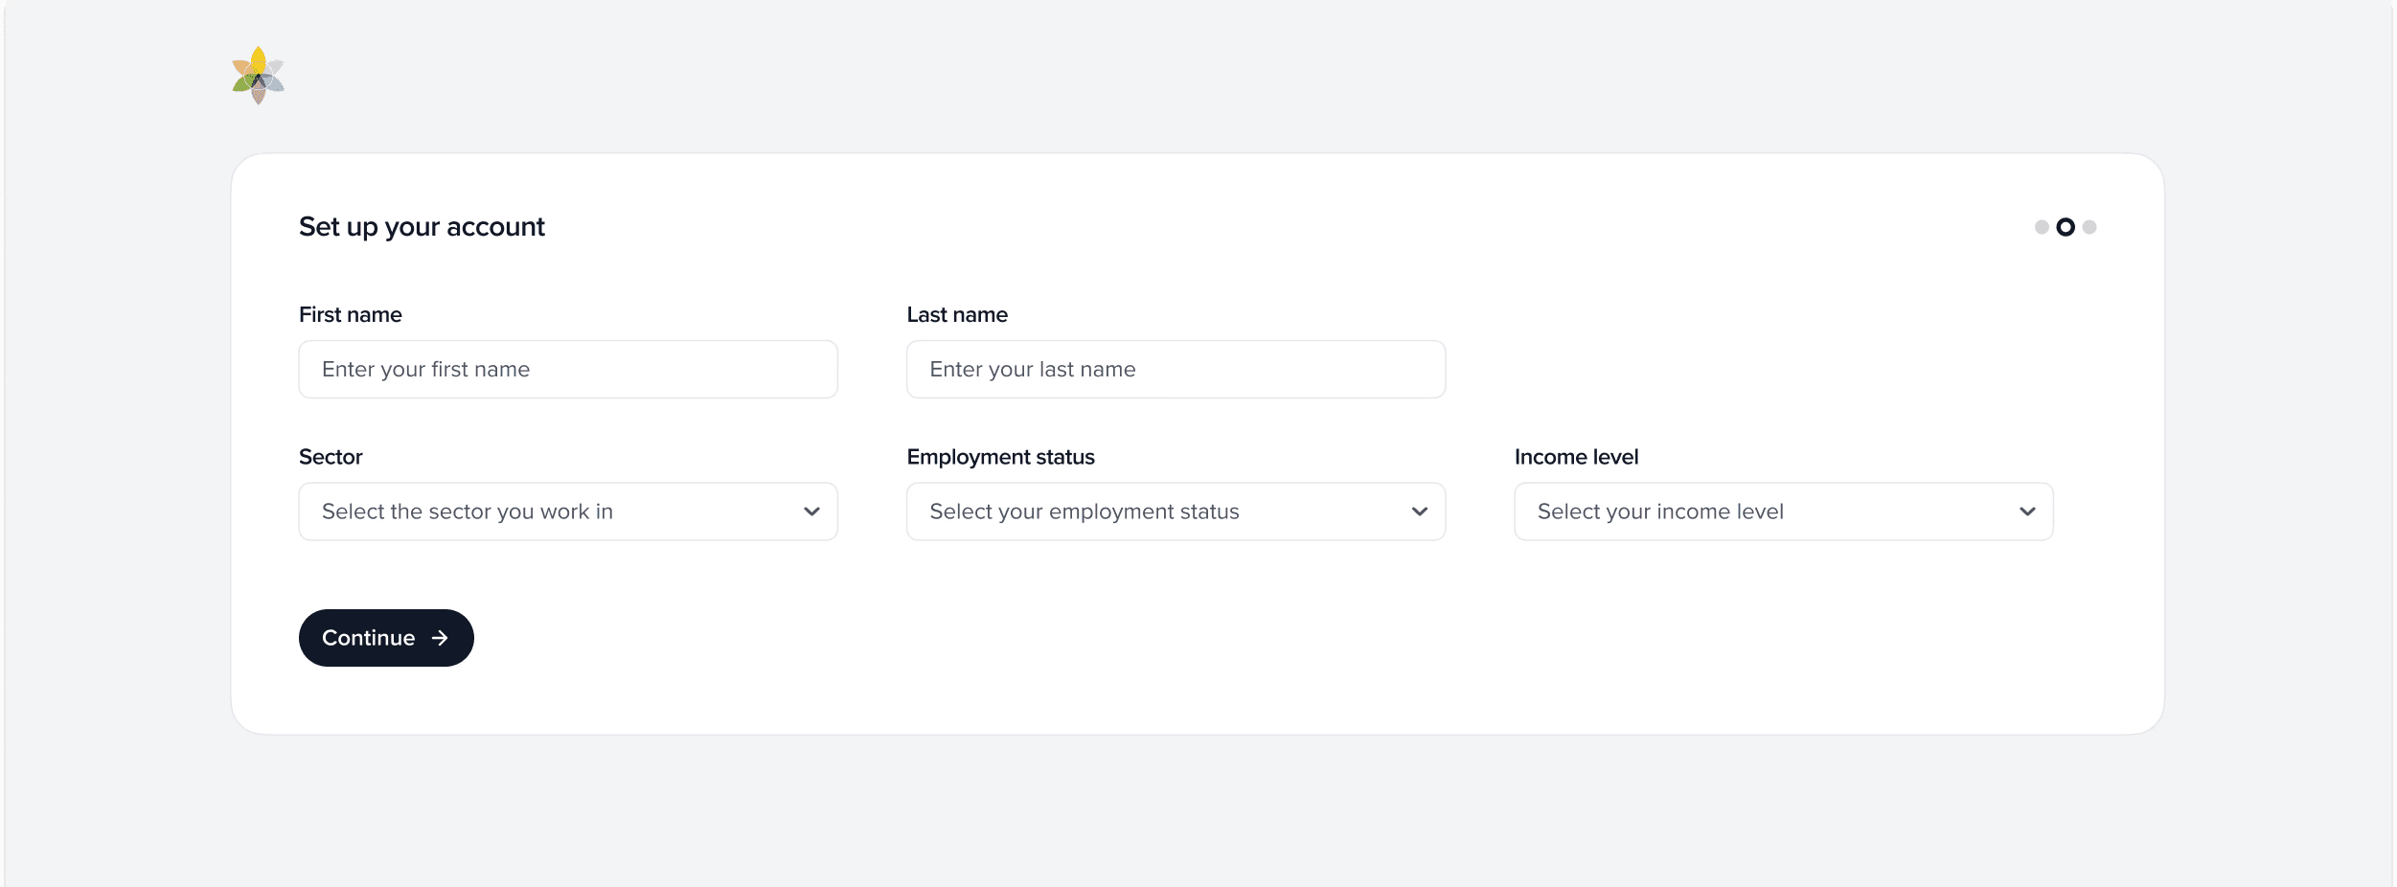
Task: Select the third step circle in the progress indicator
Action: point(2089,227)
